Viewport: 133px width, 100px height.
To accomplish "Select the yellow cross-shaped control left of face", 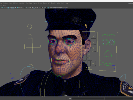I will tap(33, 47).
